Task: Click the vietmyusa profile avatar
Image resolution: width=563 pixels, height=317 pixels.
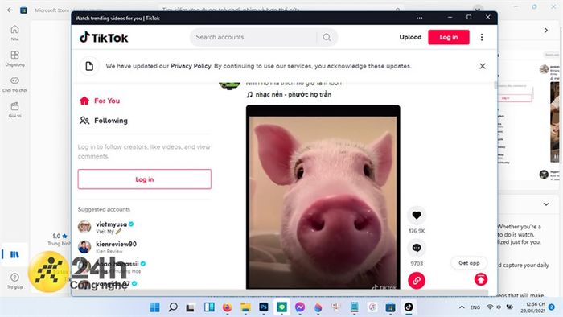Action: coord(84,227)
